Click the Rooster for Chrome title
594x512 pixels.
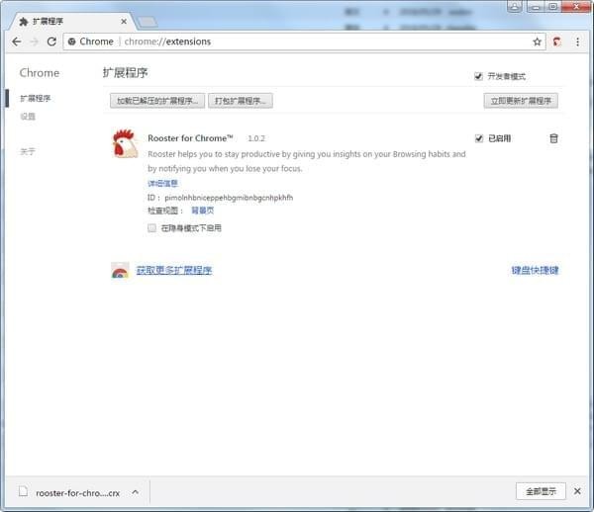pos(190,138)
